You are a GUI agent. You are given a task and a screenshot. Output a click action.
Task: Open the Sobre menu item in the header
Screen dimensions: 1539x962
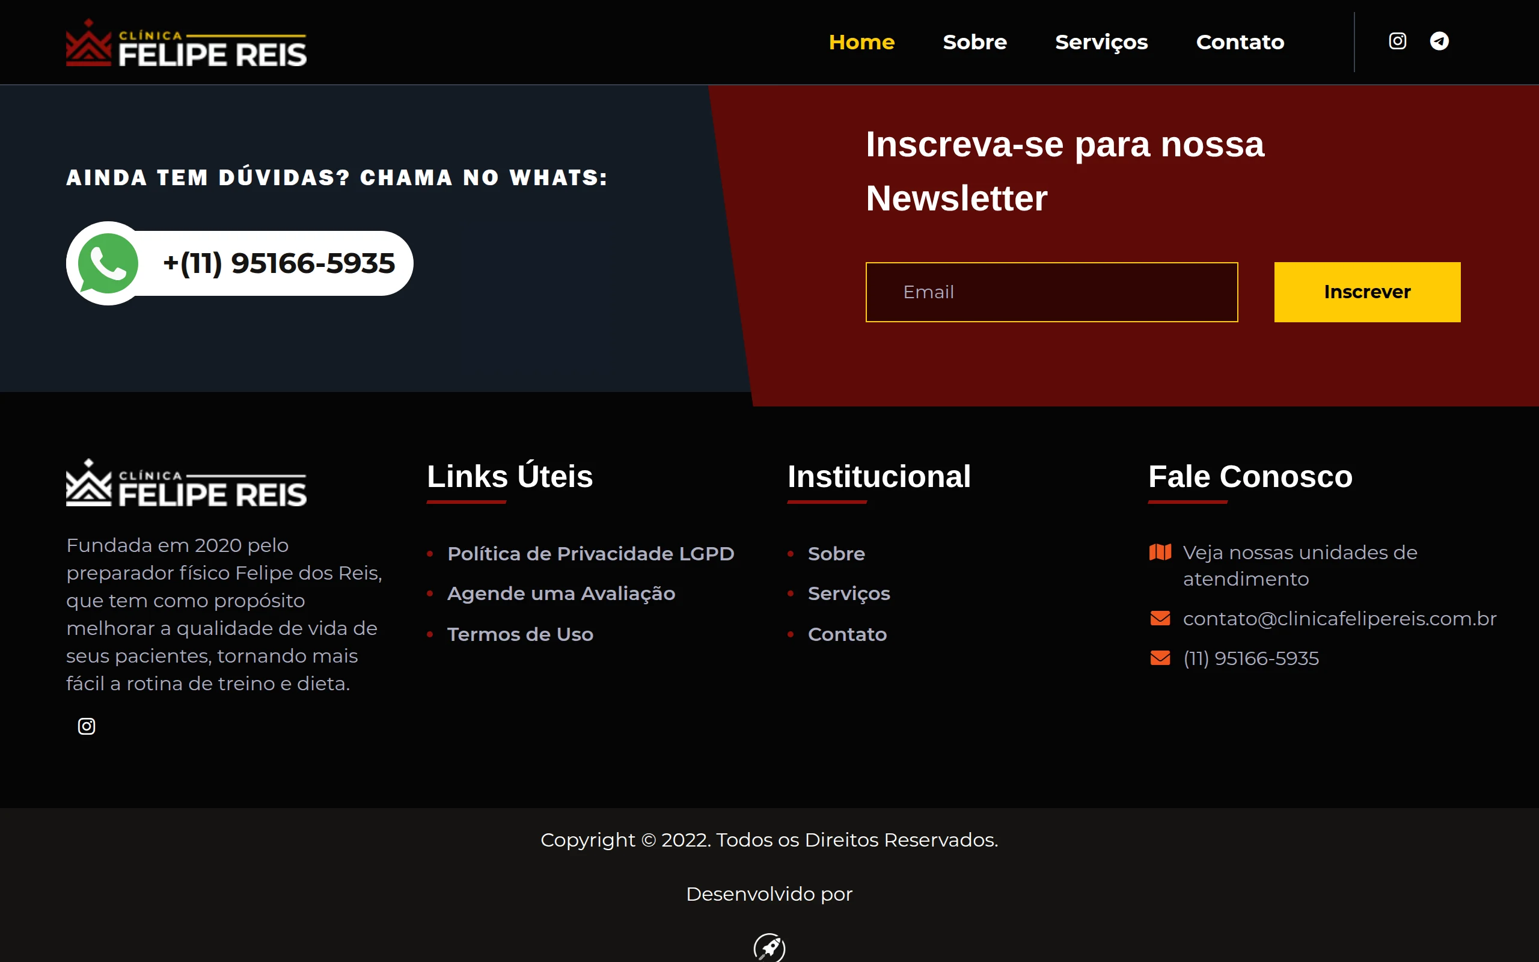(975, 42)
